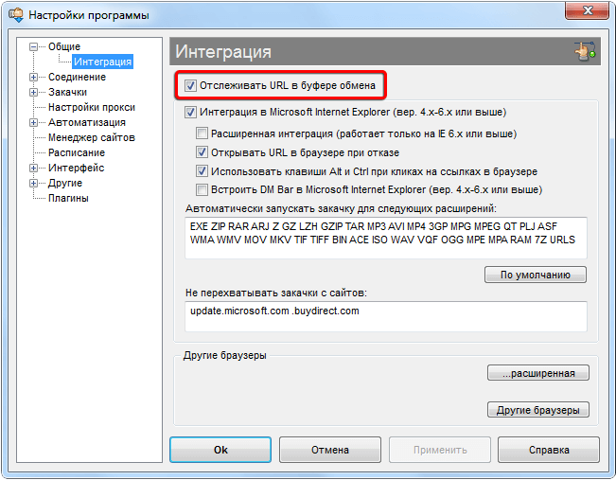
Task: Click the Download Master icon in title bar
Action: 16,15
